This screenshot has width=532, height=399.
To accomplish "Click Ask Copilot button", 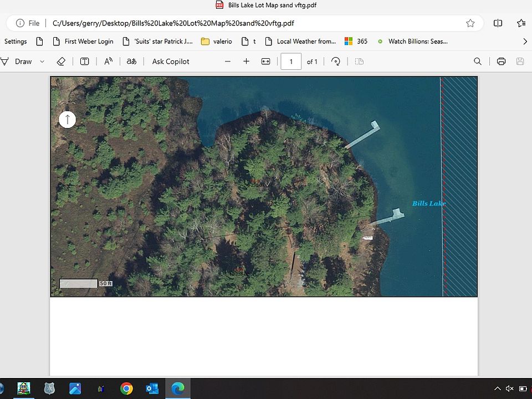I will point(171,62).
